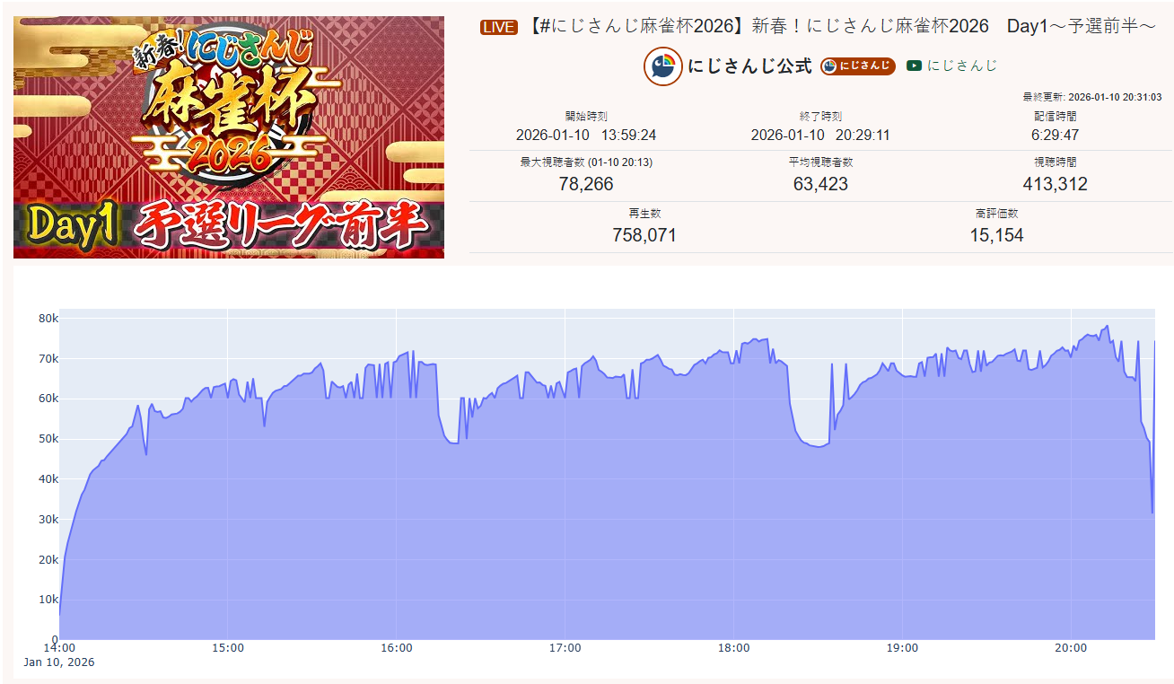Click the red LIVE badge
The image size is (1174, 684).
pos(499,27)
